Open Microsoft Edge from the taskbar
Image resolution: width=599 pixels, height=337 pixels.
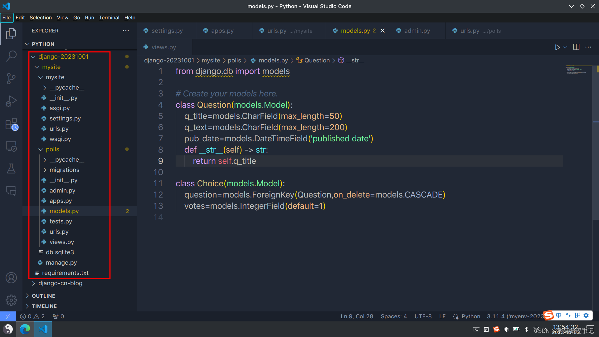click(25, 329)
